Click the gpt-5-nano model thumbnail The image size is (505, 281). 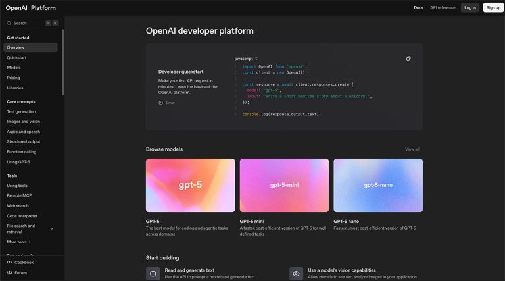tap(378, 186)
